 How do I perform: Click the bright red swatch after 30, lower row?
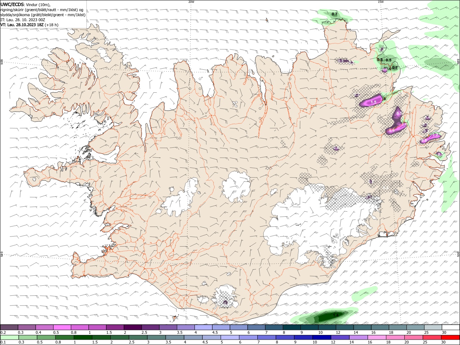coord(450,337)
